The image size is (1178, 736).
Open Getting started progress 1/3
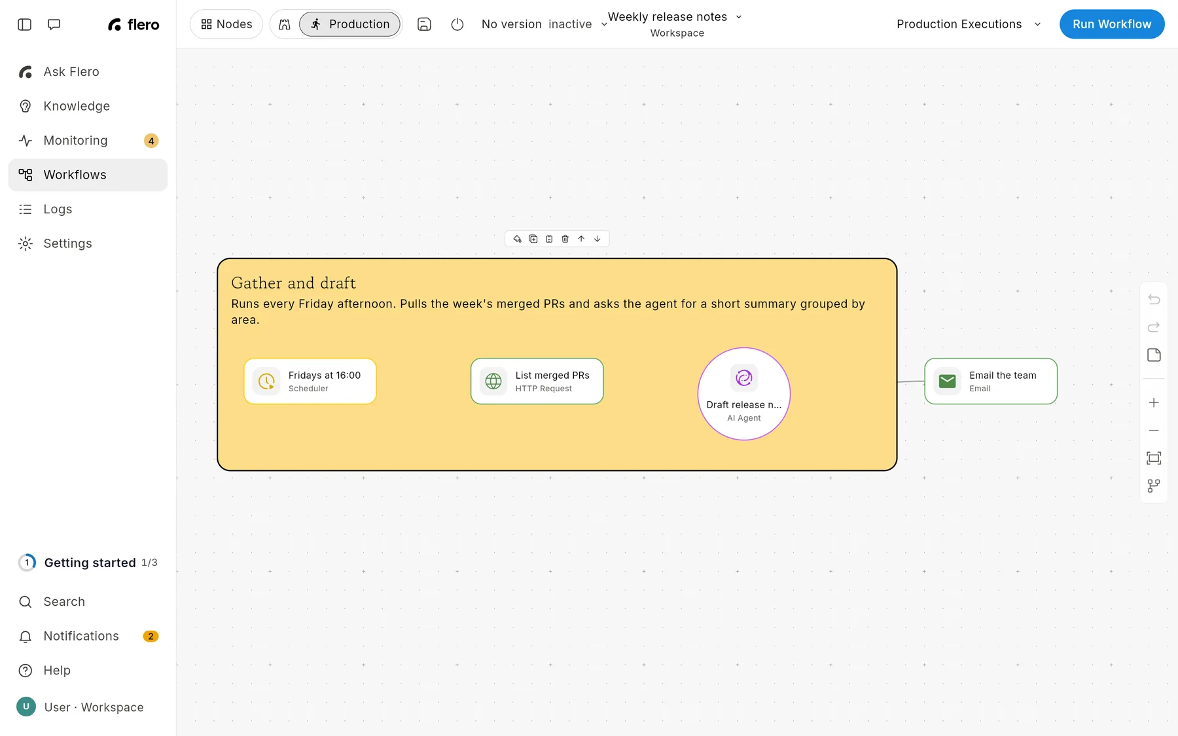88,563
